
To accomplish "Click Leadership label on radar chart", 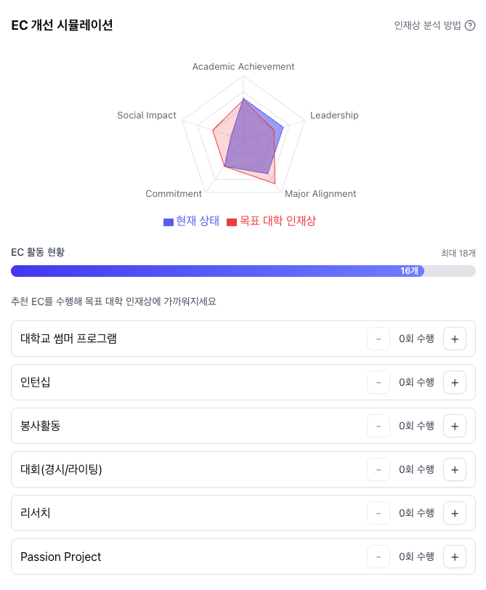I will [334, 115].
